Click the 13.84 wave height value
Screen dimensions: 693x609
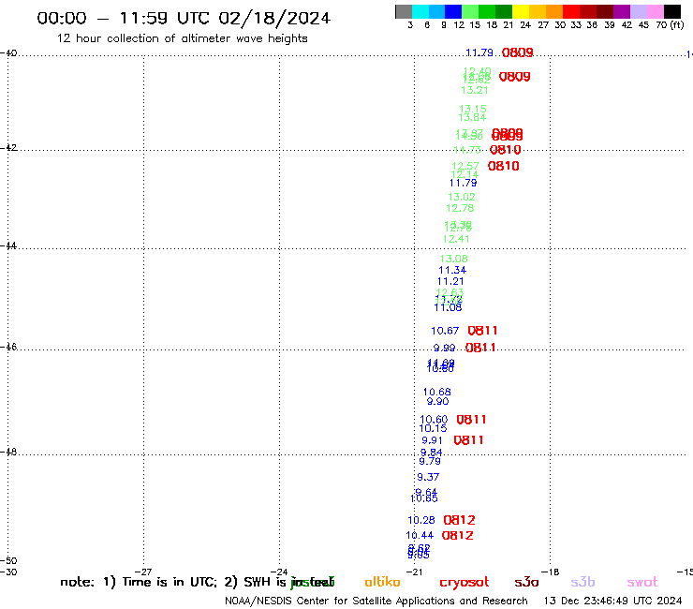point(472,118)
